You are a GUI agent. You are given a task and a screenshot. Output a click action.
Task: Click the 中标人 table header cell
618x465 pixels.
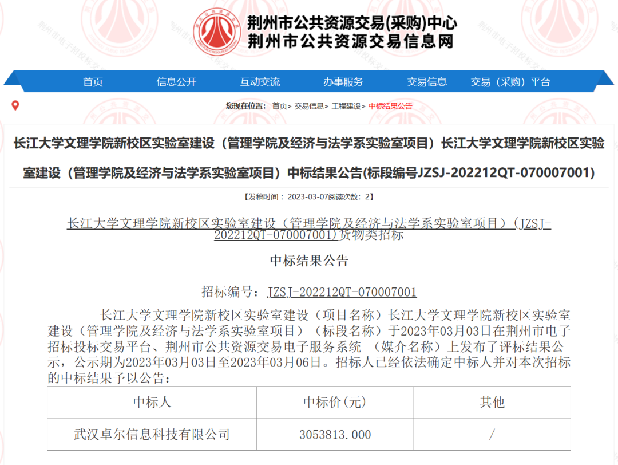152,402
